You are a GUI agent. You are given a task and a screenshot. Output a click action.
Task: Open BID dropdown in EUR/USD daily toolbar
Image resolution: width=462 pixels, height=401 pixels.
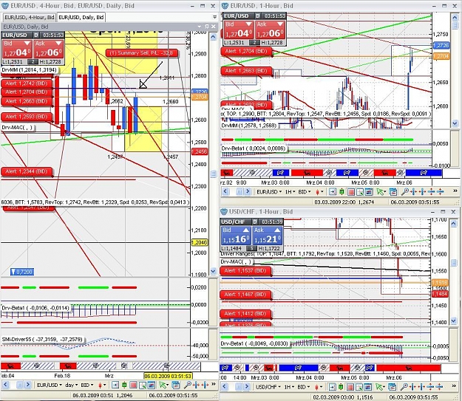[x=87, y=385]
